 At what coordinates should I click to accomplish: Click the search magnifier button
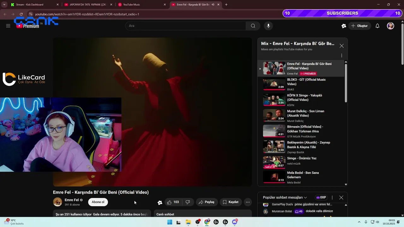pyautogui.click(x=253, y=26)
